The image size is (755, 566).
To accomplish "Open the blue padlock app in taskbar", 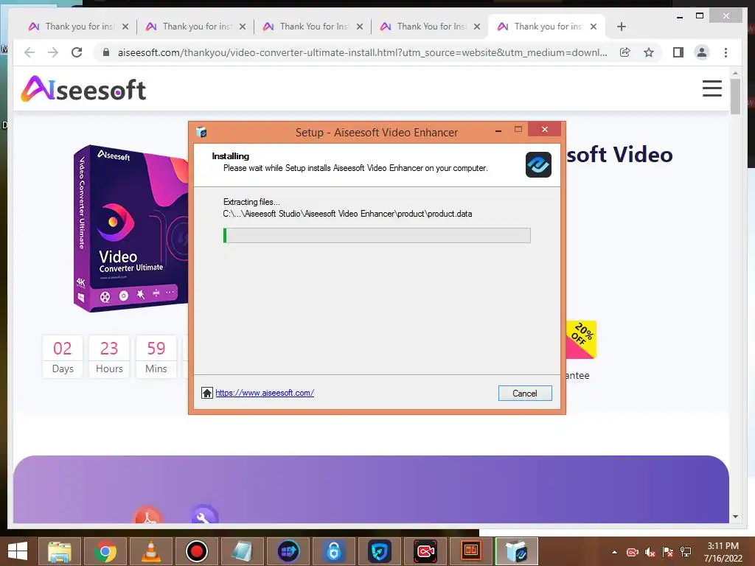I will pos(334,551).
